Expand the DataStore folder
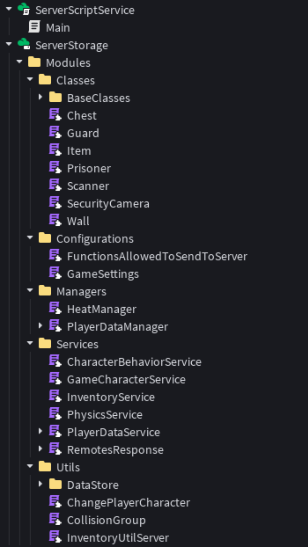The height and width of the screenshot is (547, 308). point(40,484)
